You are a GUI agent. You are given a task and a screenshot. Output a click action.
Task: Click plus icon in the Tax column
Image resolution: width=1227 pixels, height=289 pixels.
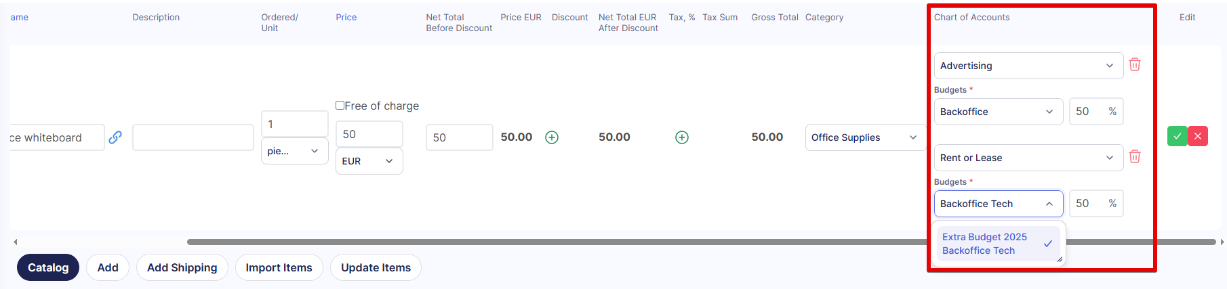[682, 137]
